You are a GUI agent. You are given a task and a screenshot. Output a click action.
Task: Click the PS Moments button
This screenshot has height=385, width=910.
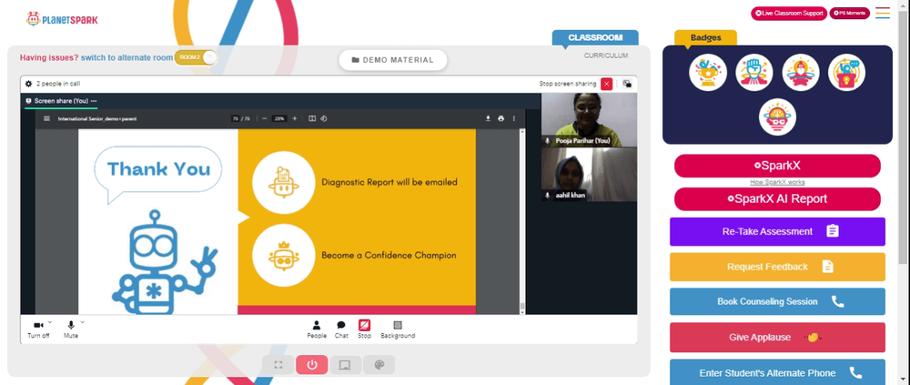pos(850,13)
